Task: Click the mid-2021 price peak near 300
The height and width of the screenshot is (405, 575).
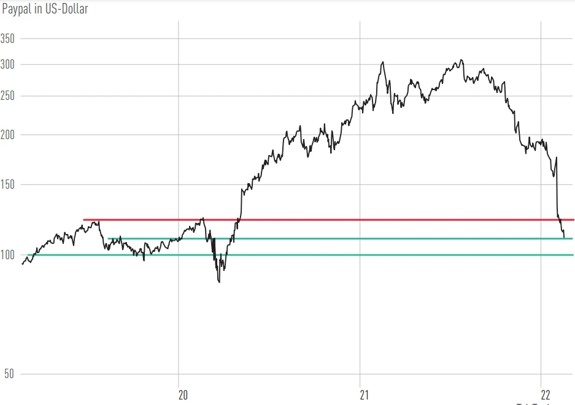Action: [461, 60]
